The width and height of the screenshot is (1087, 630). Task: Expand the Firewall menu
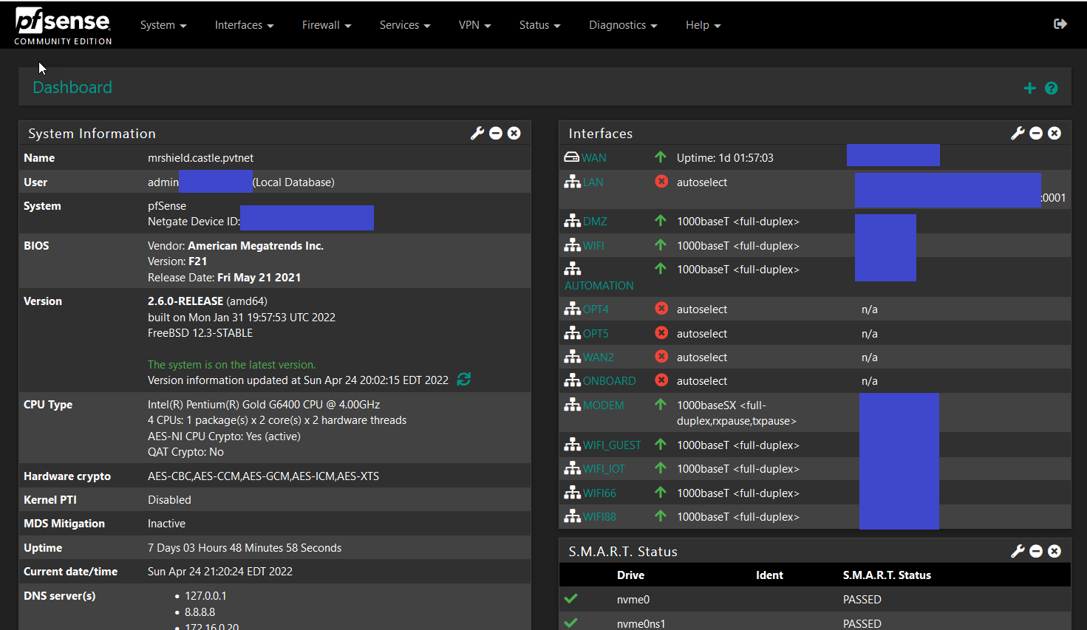point(327,25)
